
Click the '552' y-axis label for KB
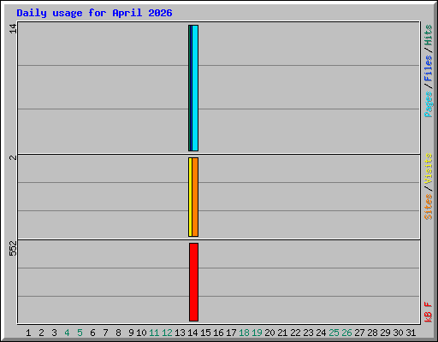click(13, 249)
